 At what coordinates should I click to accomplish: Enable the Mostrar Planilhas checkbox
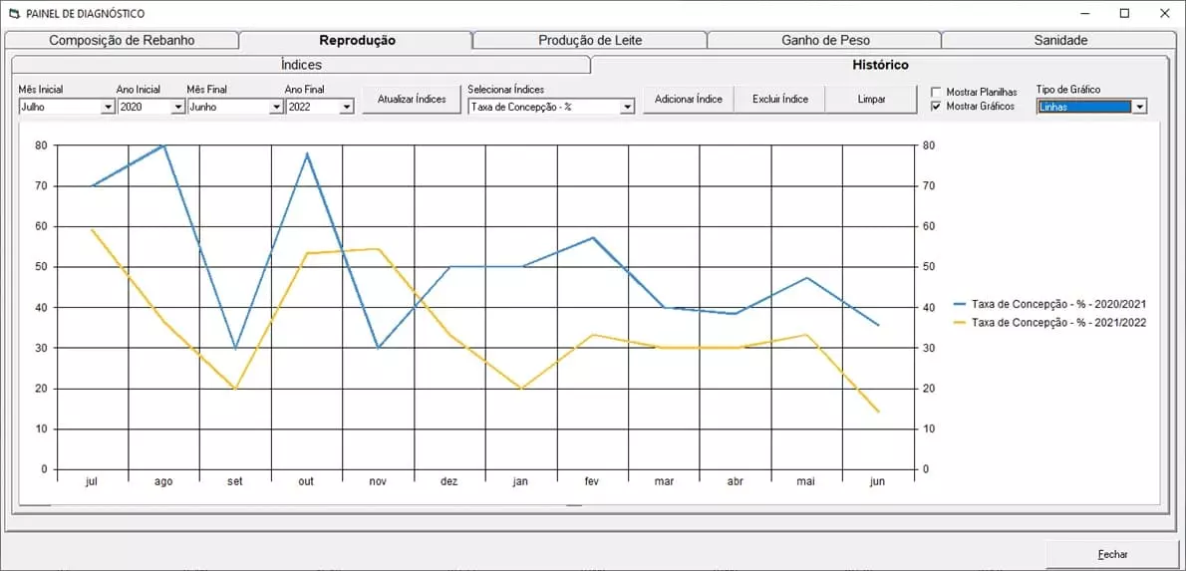coord(936,92)
